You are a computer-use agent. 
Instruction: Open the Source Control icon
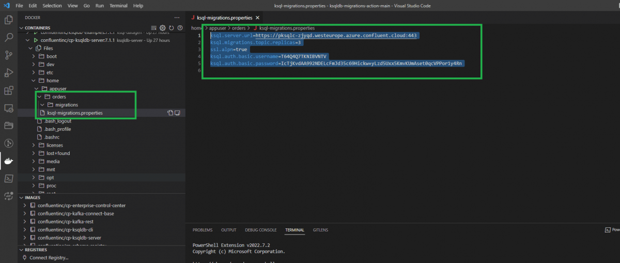(9, 55)
